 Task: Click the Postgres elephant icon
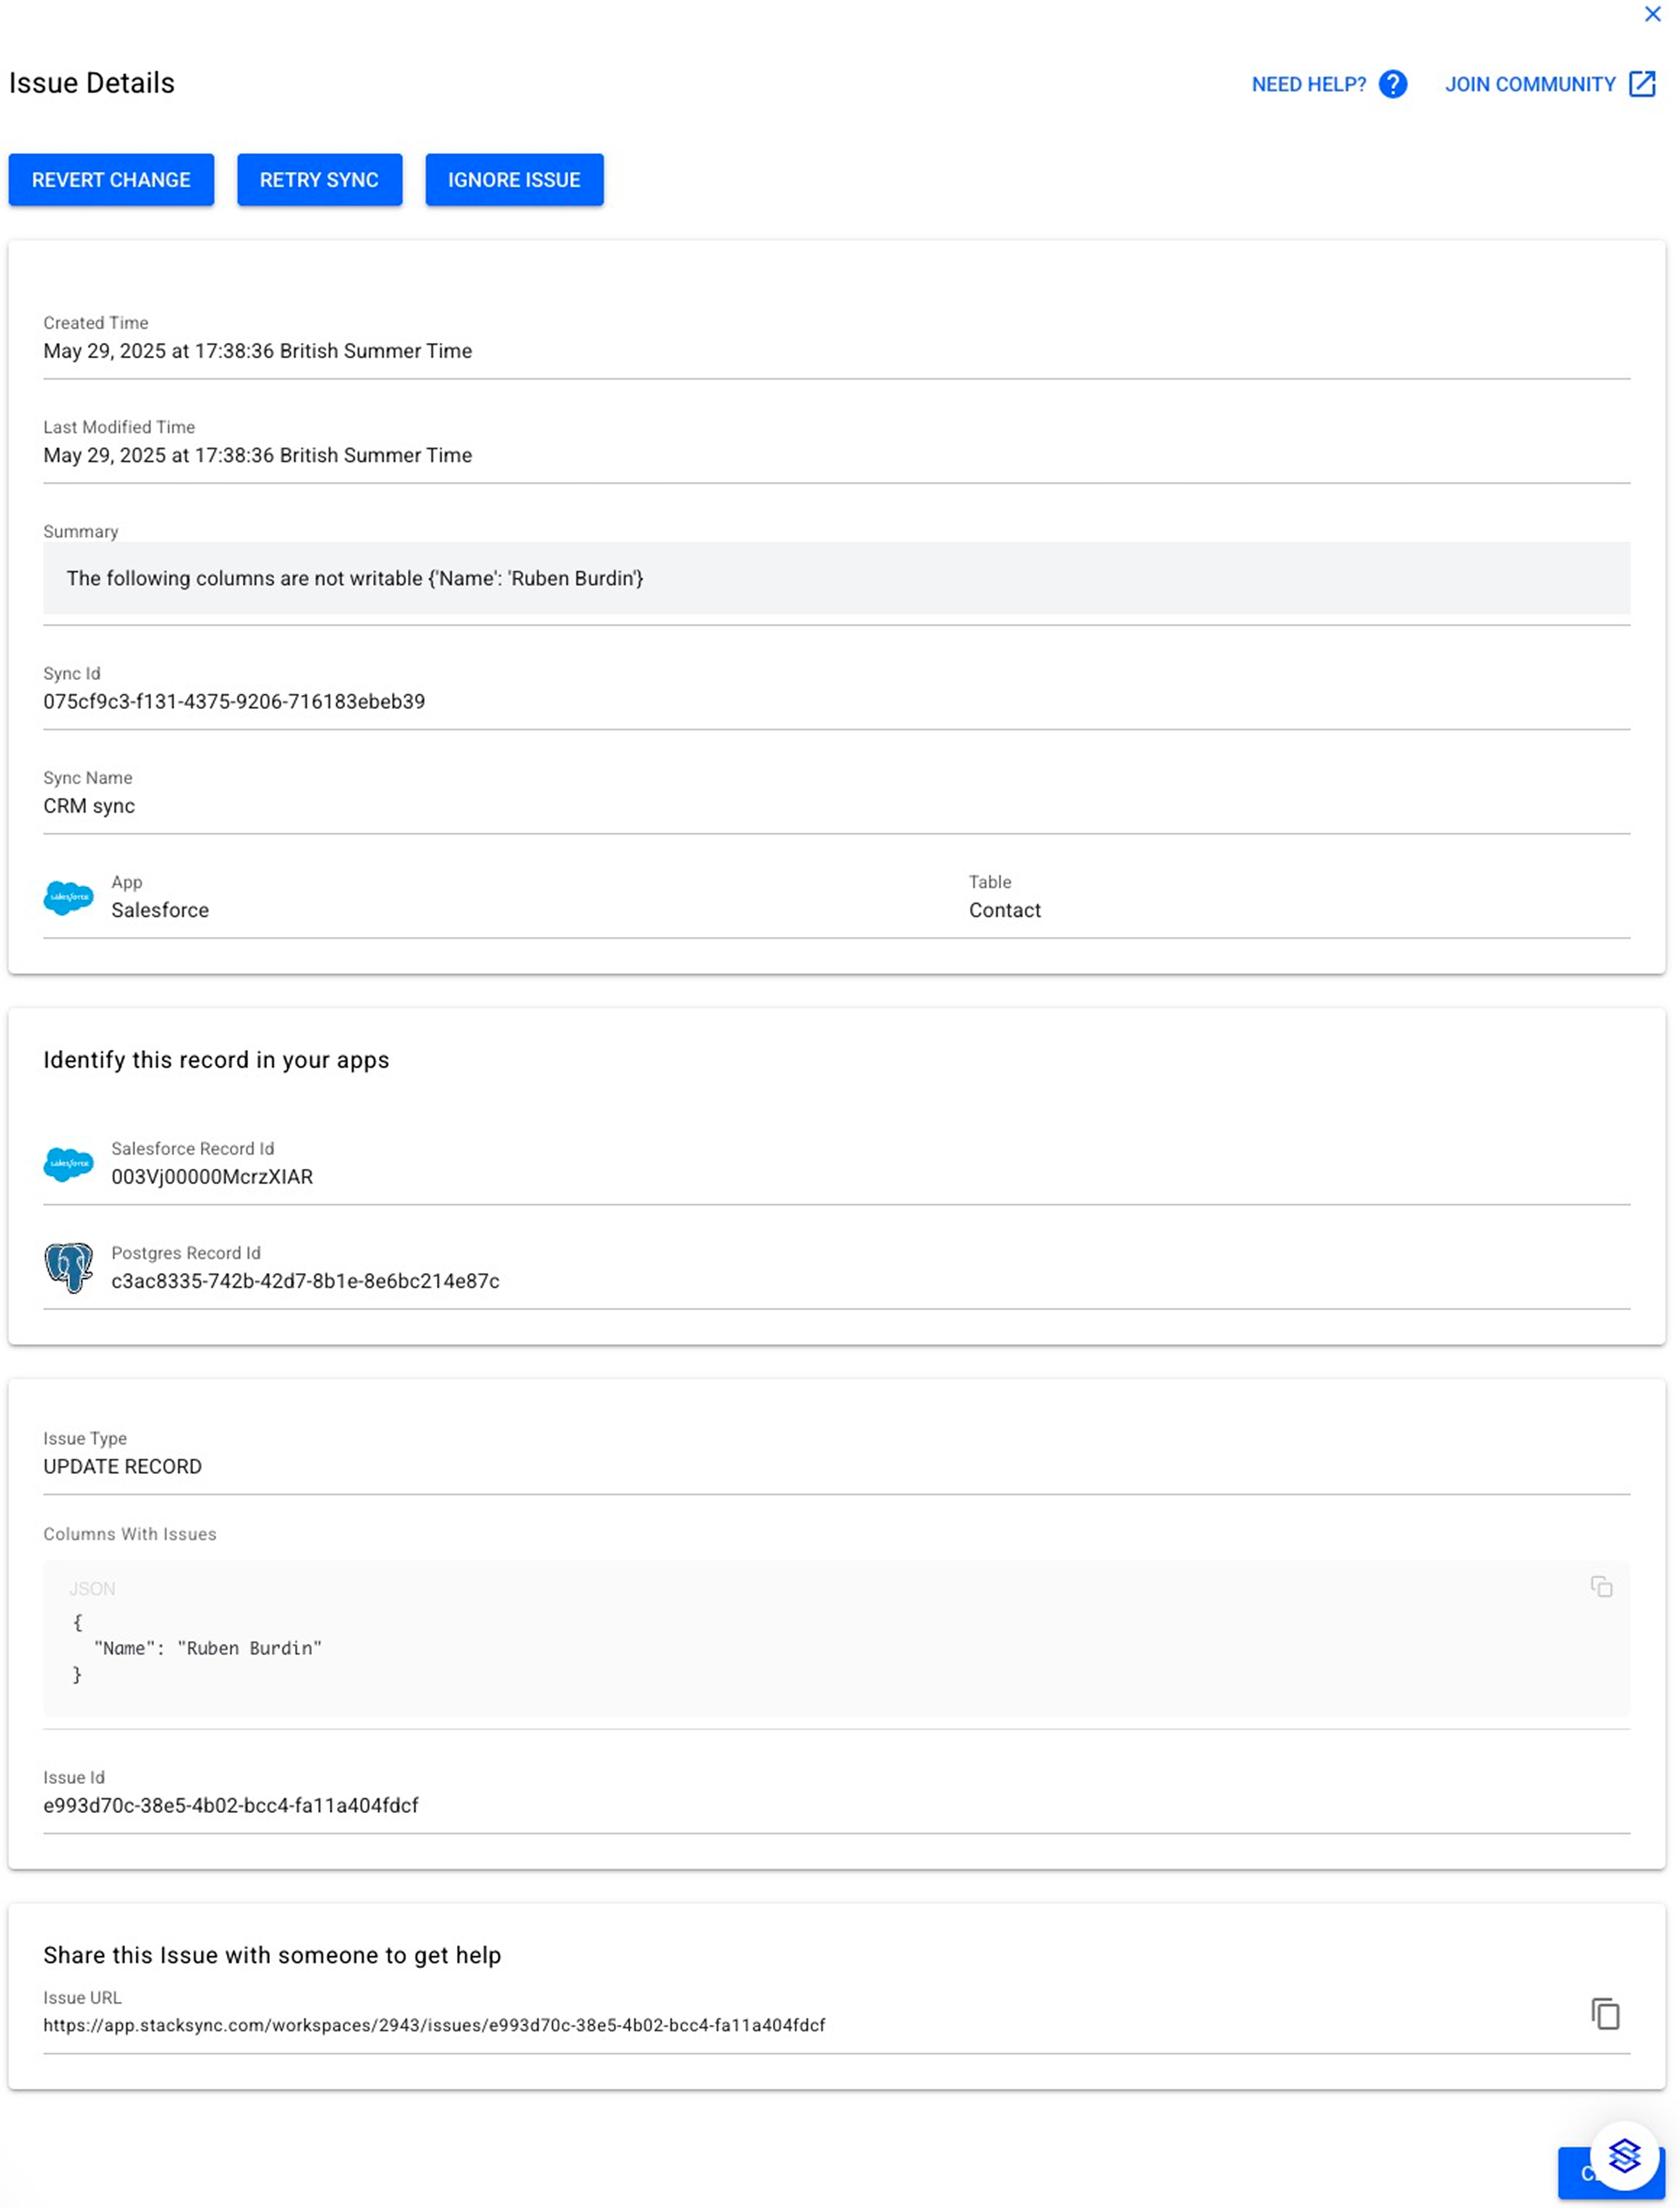click(x=68, y=1268)
